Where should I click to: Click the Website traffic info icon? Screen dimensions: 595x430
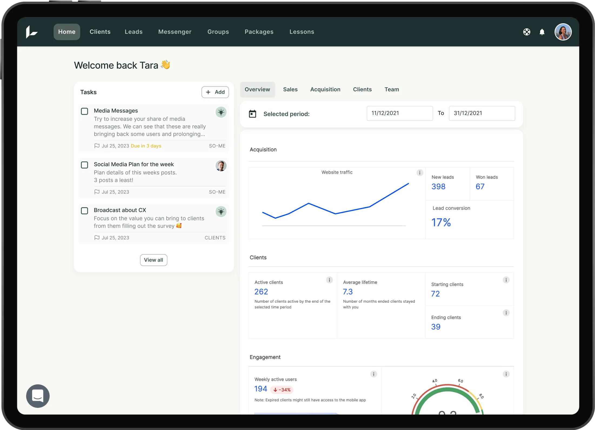(x=419, y=173)
